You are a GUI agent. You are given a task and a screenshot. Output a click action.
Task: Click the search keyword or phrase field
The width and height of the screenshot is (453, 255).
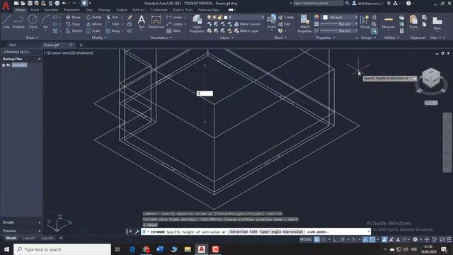(319, 3)
